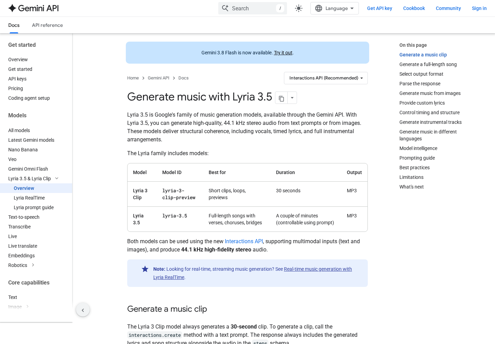Image resolution: width=495 pixels, height=344 pixels.
Task: Open Lyria RealTime sidebar item
Action: (x=29, y=198)
